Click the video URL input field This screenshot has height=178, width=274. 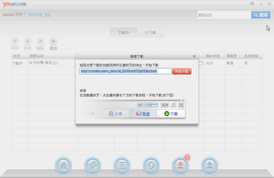tap(126, 71)
